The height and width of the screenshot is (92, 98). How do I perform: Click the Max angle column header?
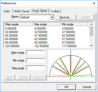pos(46,24)
